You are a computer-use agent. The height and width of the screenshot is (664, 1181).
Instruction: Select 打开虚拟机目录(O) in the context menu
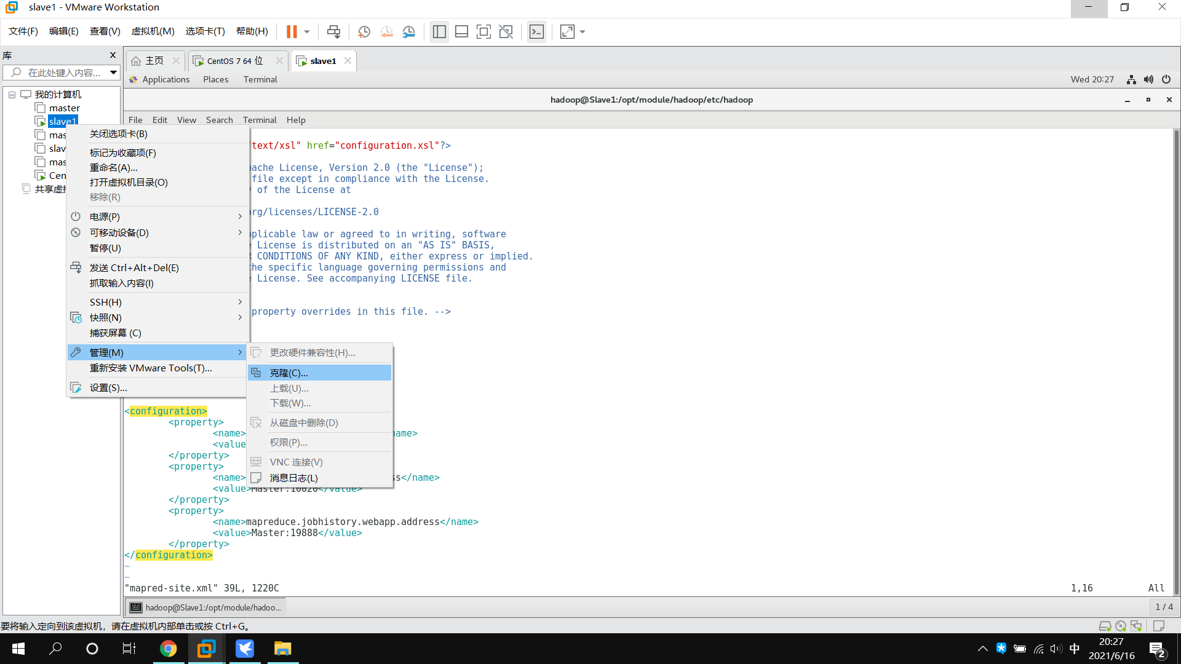tap(157, 183)
